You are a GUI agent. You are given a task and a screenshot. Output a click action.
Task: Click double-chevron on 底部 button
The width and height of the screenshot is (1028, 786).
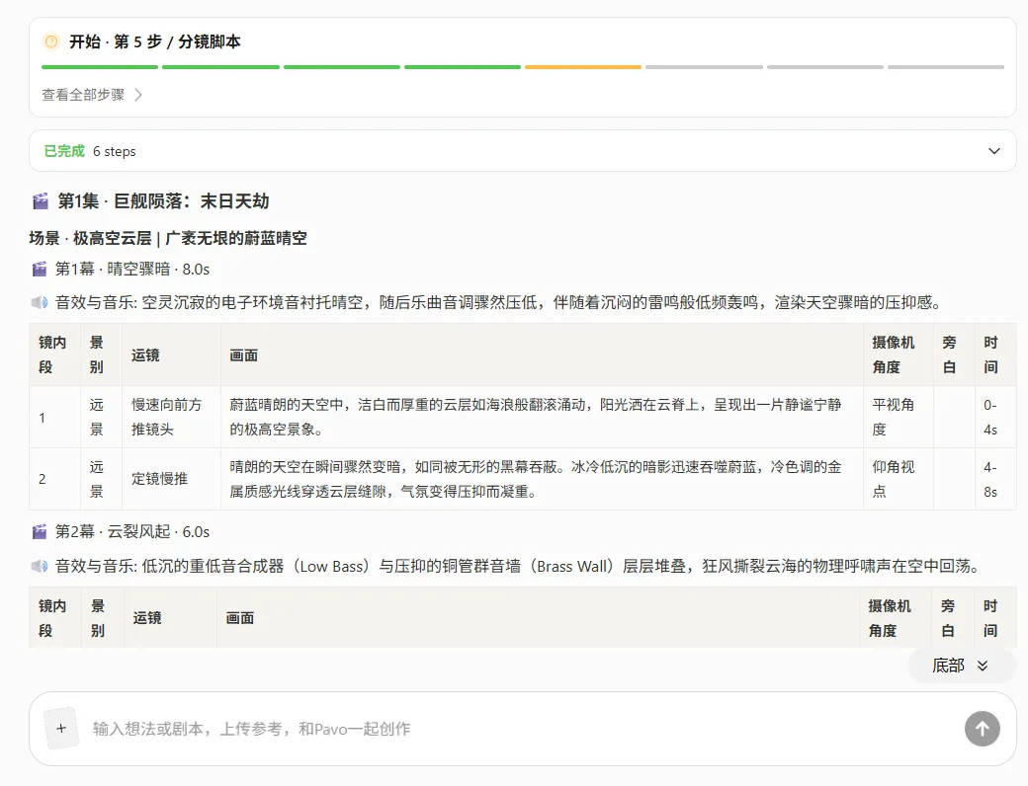pyautogui.click(x=983, y=667)
